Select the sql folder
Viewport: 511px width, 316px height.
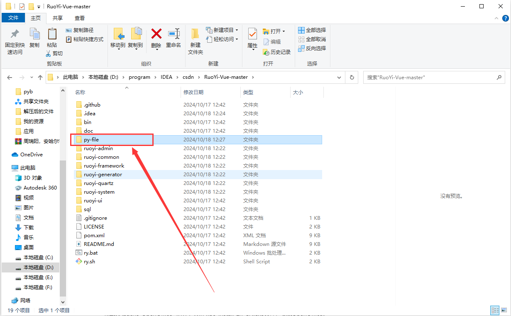coord(87,209)
